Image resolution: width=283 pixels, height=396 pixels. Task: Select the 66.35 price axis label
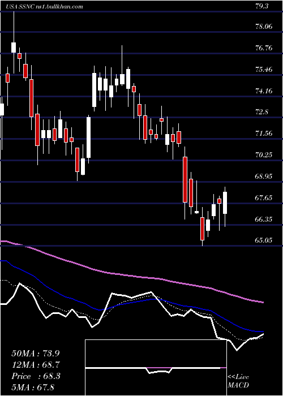click(x=264, y=219)
